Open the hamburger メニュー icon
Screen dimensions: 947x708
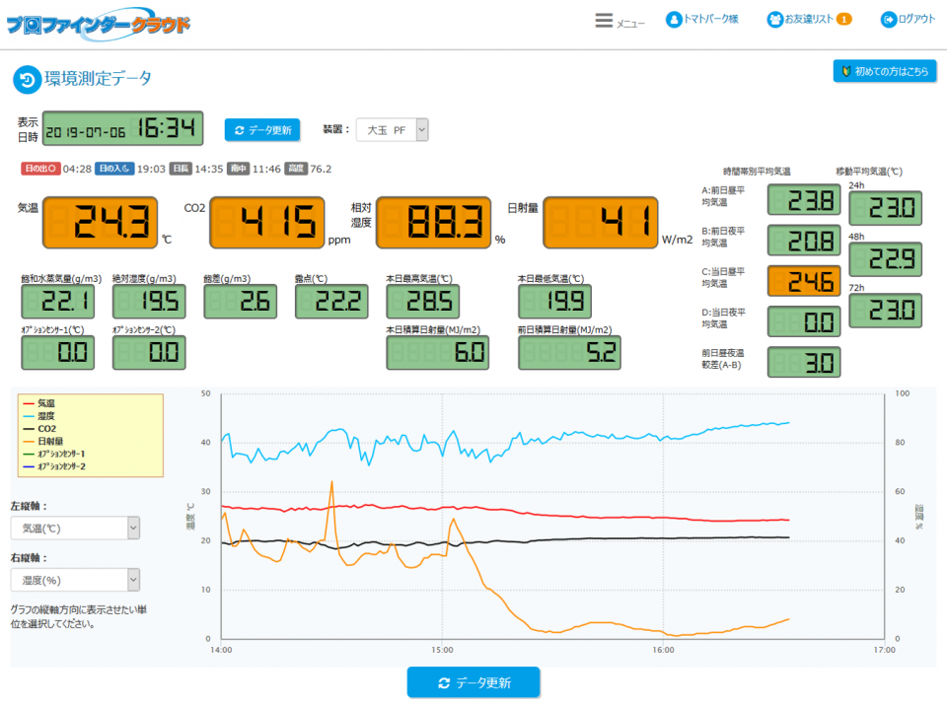coord(604,20)
